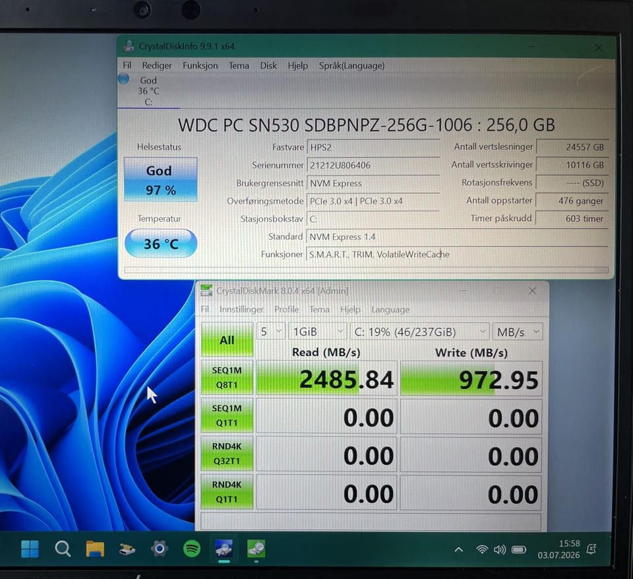Open Funksjon menu in CrystalDiskInfo
633x579 pixels.
(x=200, y=65)
